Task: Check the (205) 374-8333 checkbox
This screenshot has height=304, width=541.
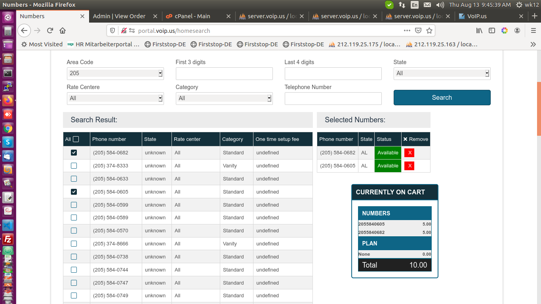Action: click(x=74, y=165)
